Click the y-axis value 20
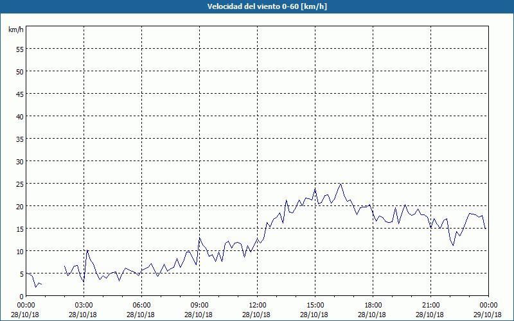514x321 pixels. 20,206
